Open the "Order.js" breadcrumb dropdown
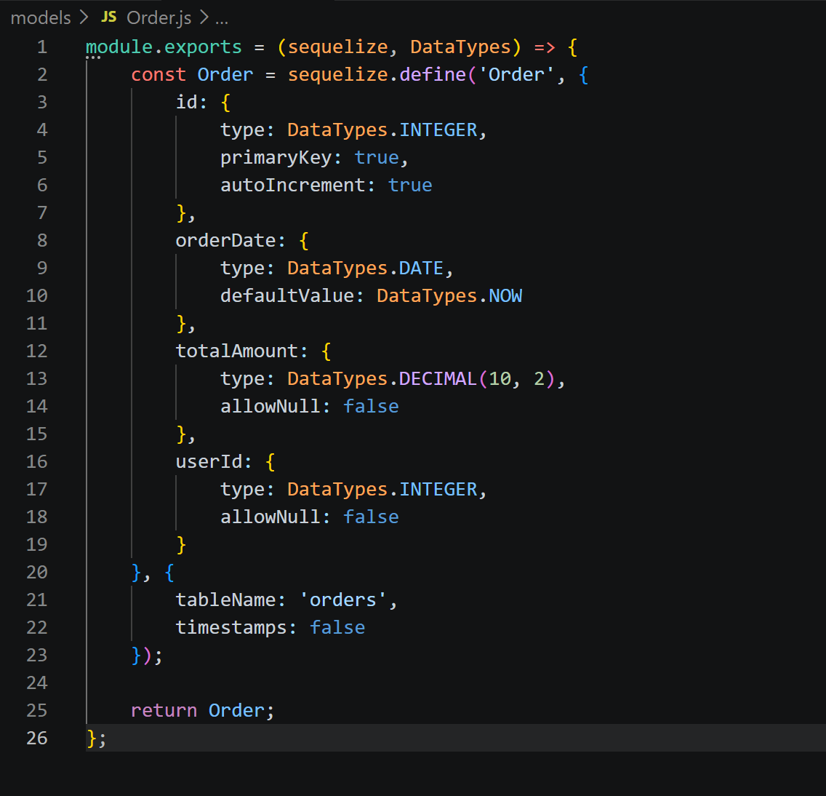 [x=159, y=17]
